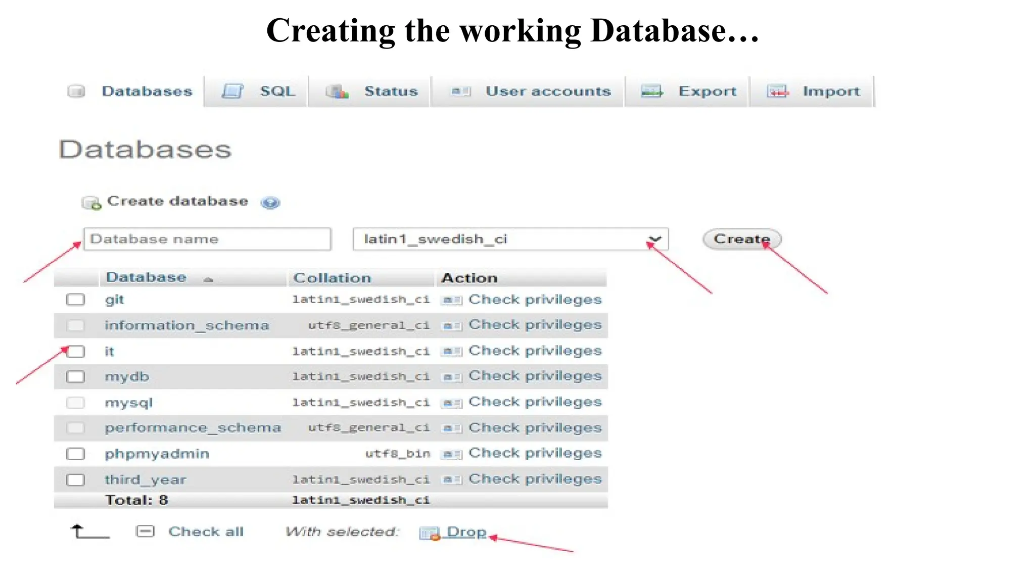Click the sort arrow in Database header
The width and height of the screenshot is (1035, 582).
pyautogui.click(x=208, y=279)
